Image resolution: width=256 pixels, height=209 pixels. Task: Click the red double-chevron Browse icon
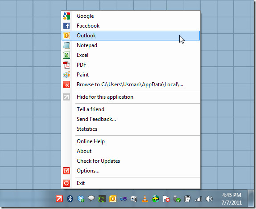[x=66, y=84]
